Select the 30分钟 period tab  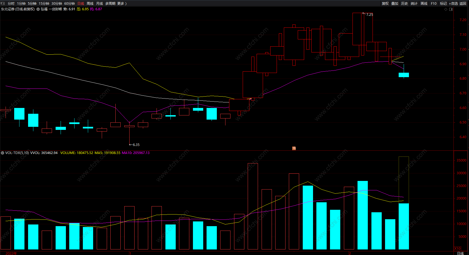point(57,4)
